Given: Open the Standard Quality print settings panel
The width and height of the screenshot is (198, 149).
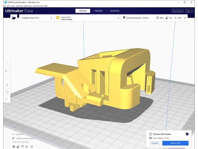Looking at the screenshot, I should (x=137, y=18).
